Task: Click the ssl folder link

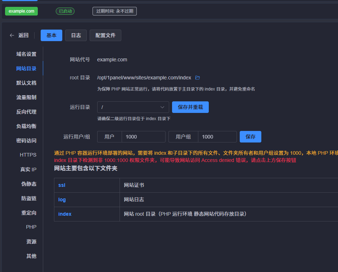Action: tap(62, 185)
